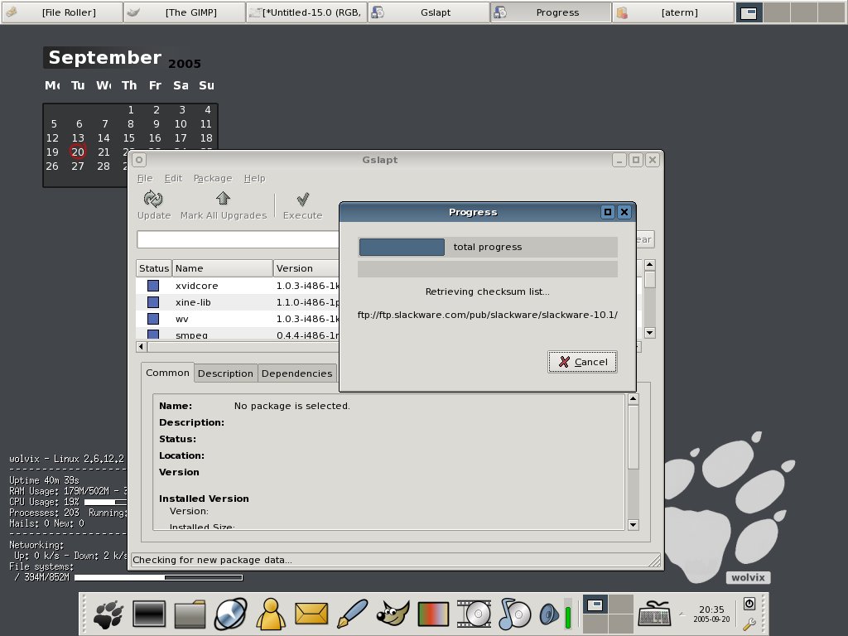Viewport: 848px width, 636px height.
Task: Switch to The GIMP taskbar entry
Action: click(x=185, y=12)
